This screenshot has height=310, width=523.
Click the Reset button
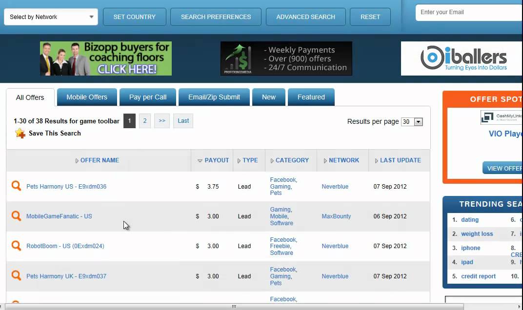370,17
